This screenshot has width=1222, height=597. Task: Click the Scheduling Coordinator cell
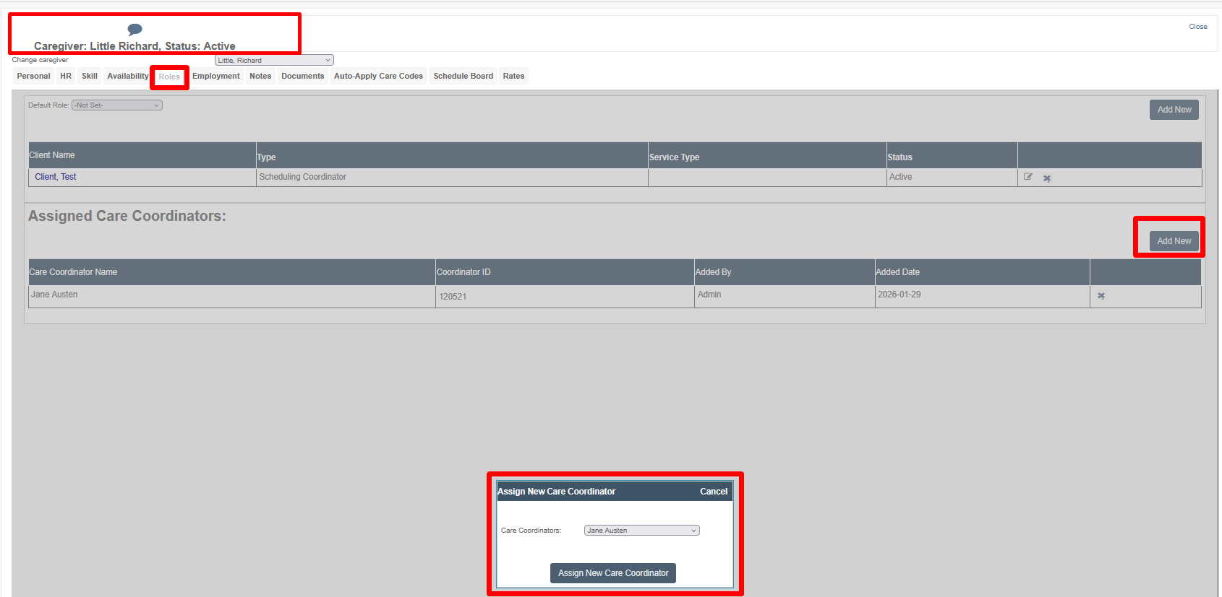(452, 178)
